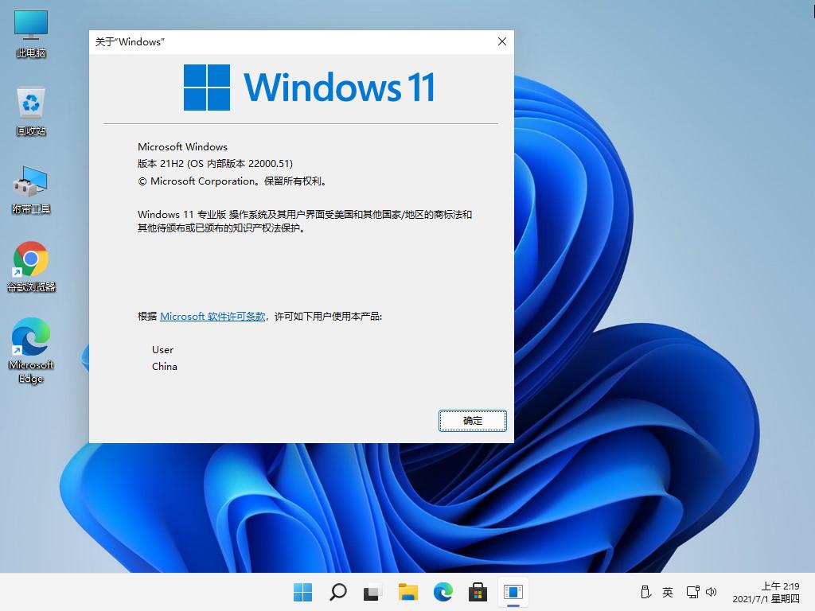The height and width of the screenshot is (611, 815).
Task: Click the 确定 button
Action: click(x=473, y=421)
